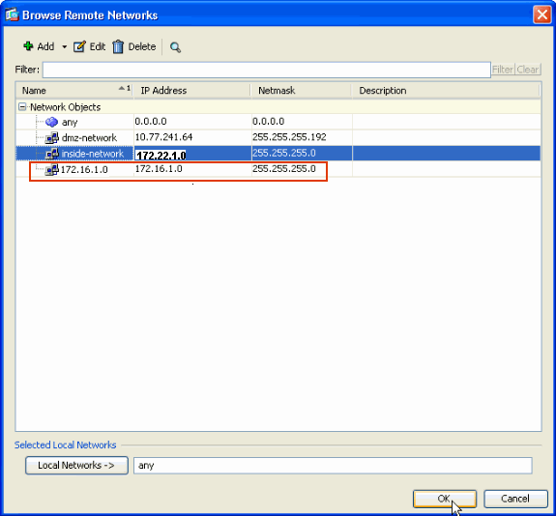Close the Browse Remote Networks dialog
556x516 pixels.
click(541, 14)
